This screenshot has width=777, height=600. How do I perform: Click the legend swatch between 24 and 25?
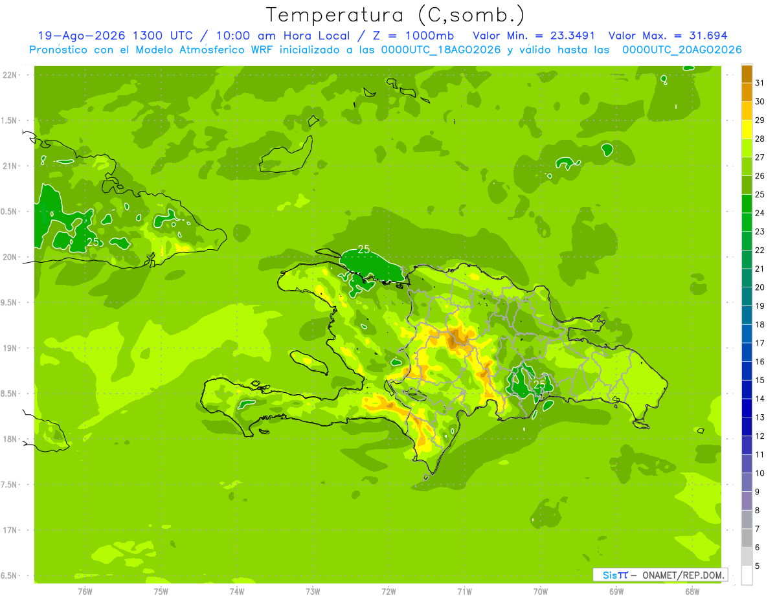pos(747,204)
